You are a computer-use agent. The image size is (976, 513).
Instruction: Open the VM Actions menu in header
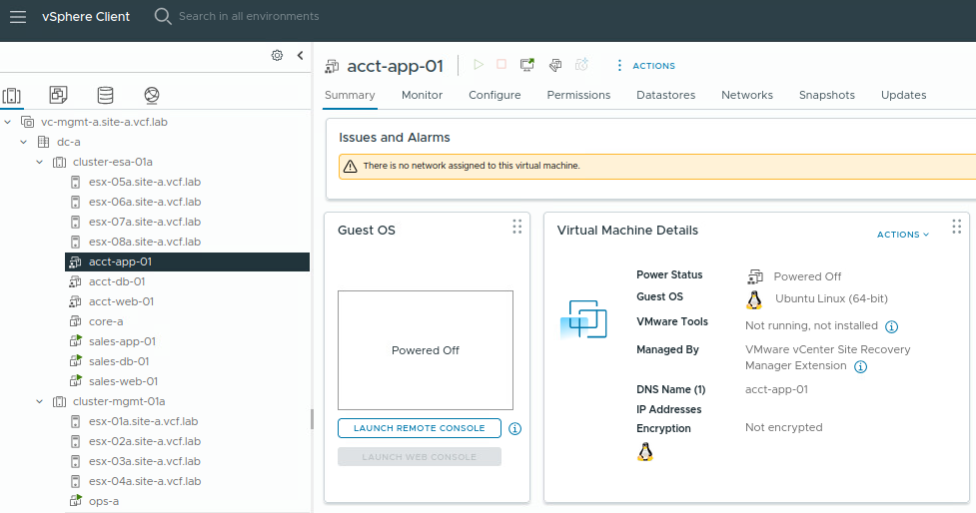tap(645, 66)
